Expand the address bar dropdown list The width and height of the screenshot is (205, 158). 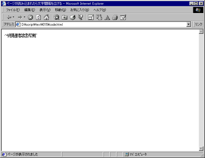click(188, 24)
